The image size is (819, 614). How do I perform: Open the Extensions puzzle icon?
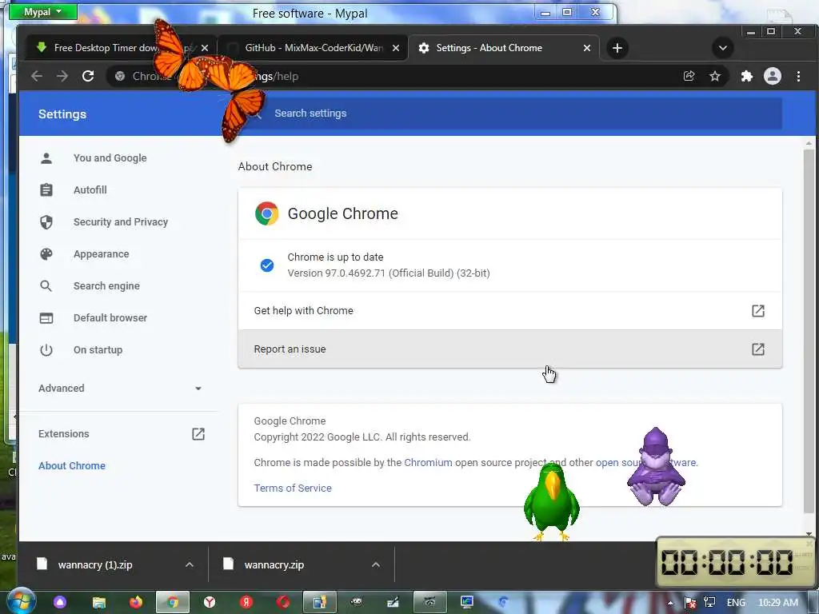(x=746, y=76)
